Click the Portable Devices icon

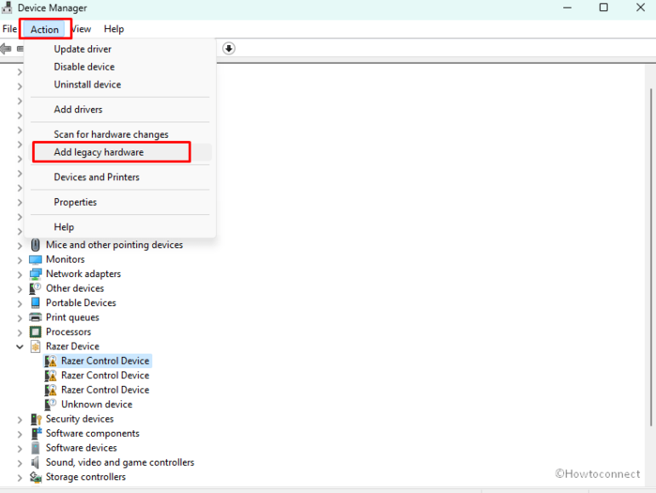pyautogui.click(x=36, y=303)
